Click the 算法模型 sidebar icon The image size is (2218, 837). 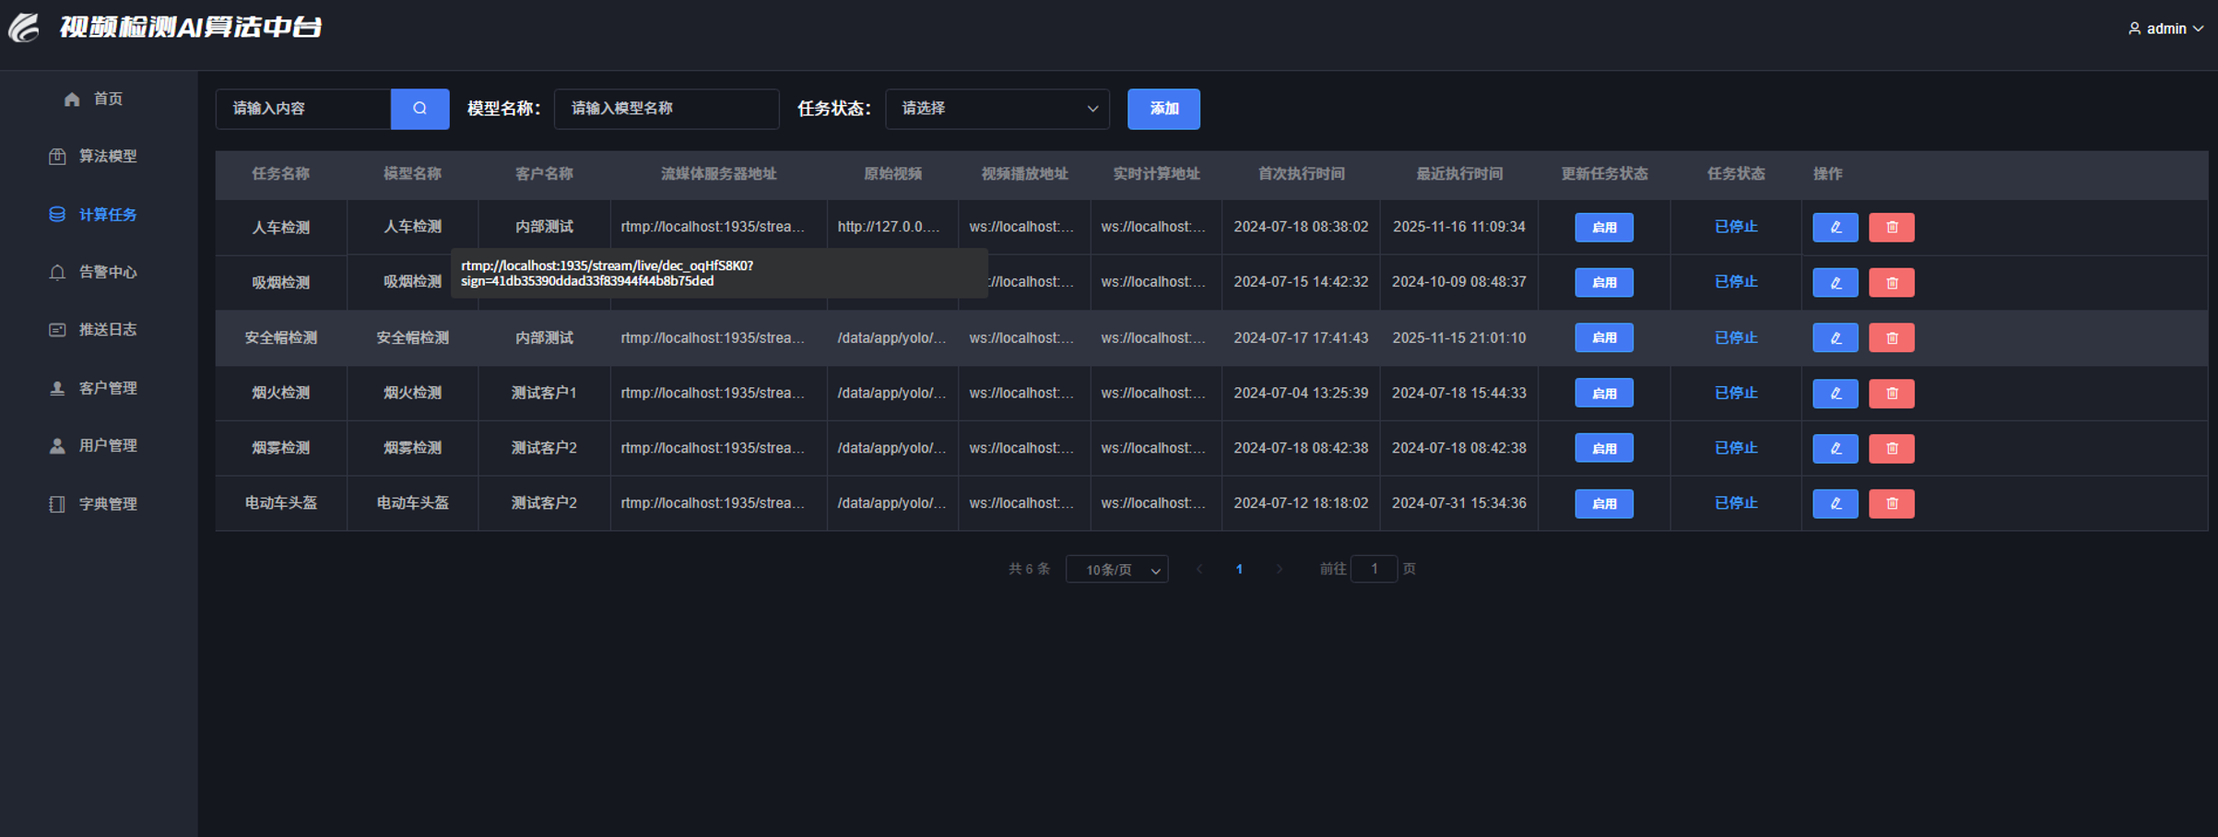pyautogui.click(x=57, y=156)
